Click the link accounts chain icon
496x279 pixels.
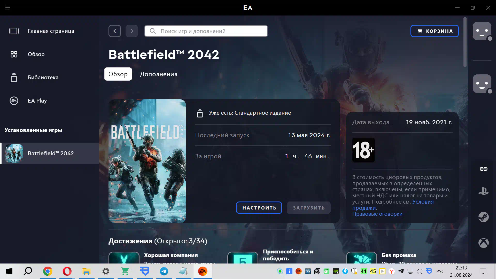484,169
